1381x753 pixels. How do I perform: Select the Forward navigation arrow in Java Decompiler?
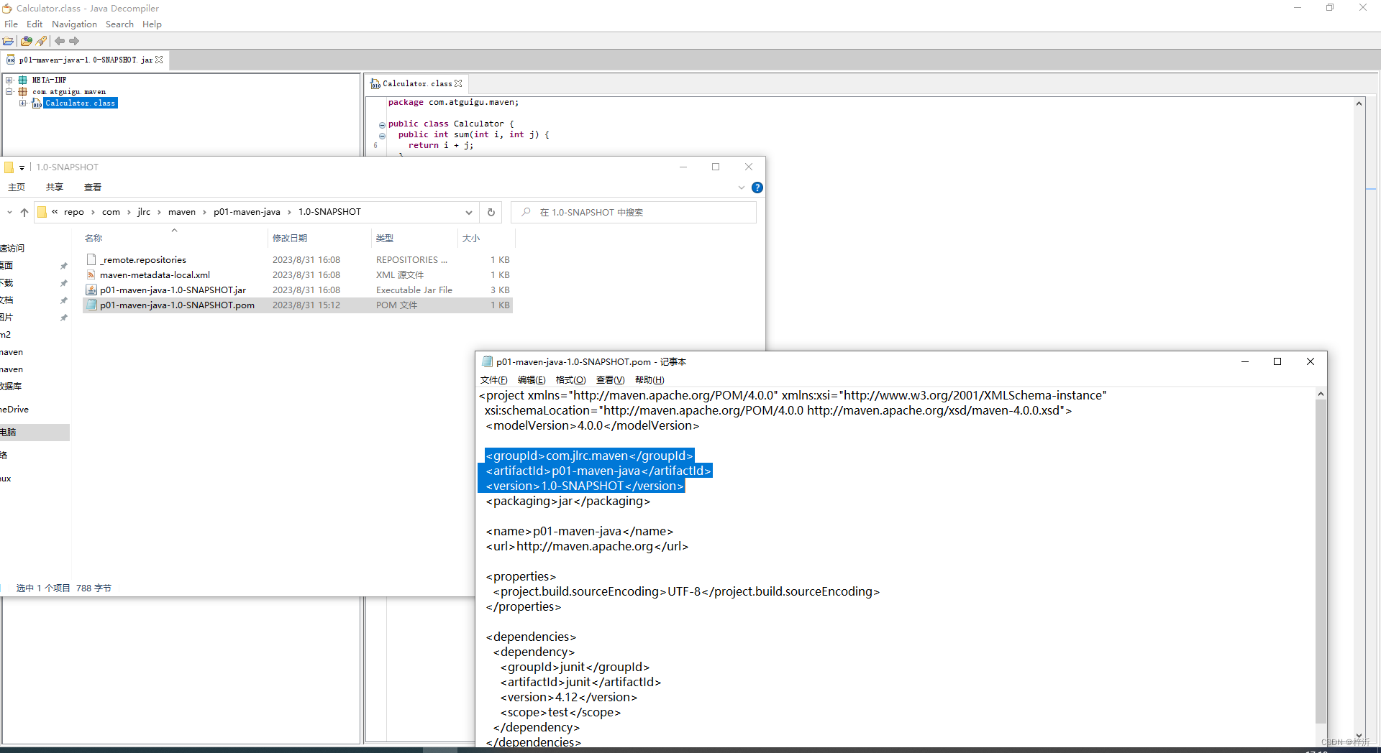74,41
